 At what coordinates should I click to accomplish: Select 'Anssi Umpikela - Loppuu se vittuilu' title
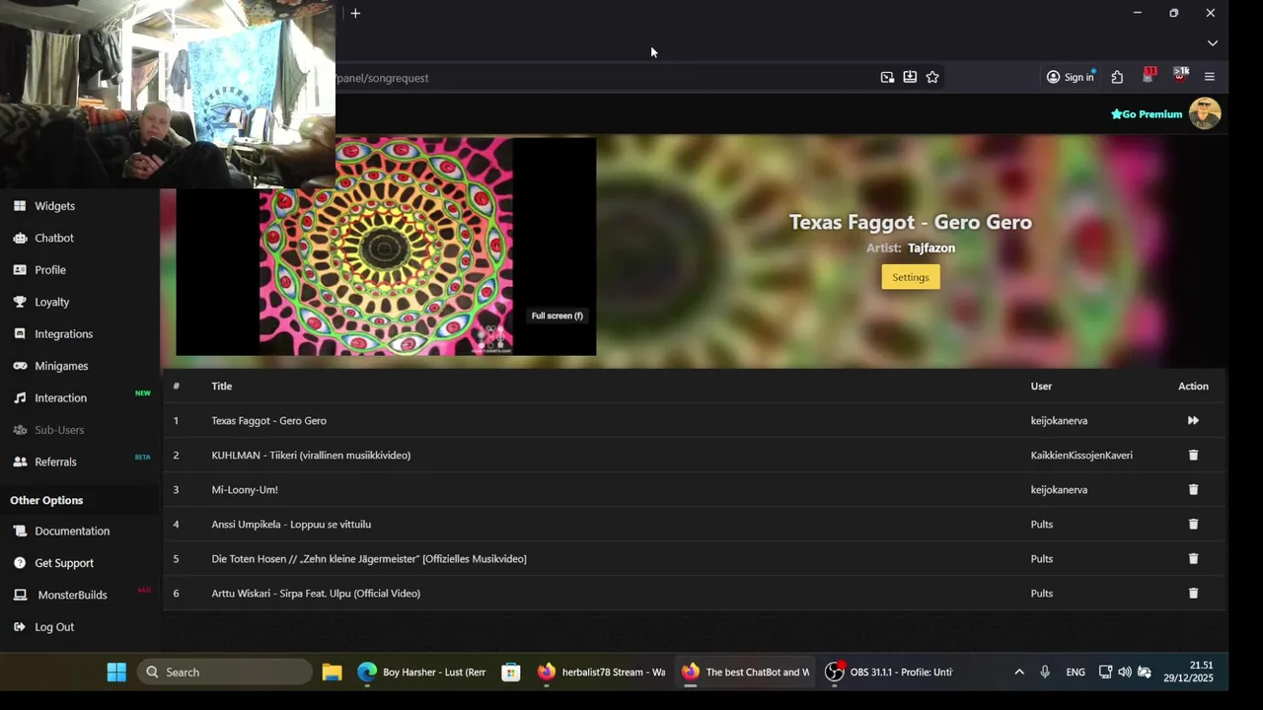coord(291,525)
